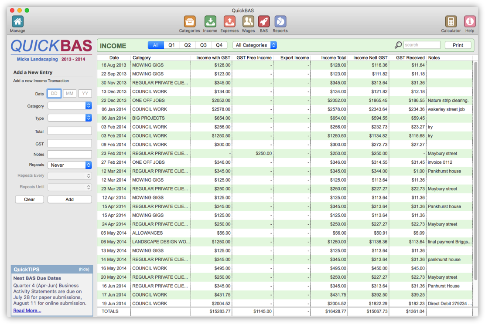Open the Category dropdown in Add Entry
Image resolution: width=485 pixels, height=324 pixels.
pos(70,106)
